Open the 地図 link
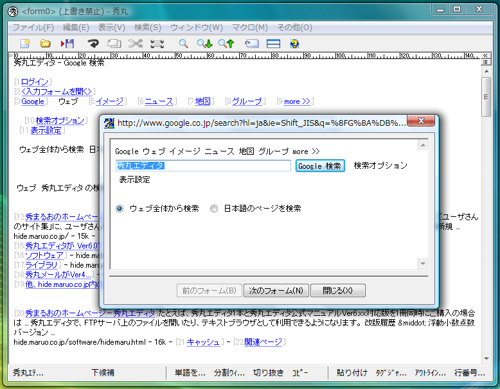The height and width of the screenshot is (389, 500). [203, 101]
